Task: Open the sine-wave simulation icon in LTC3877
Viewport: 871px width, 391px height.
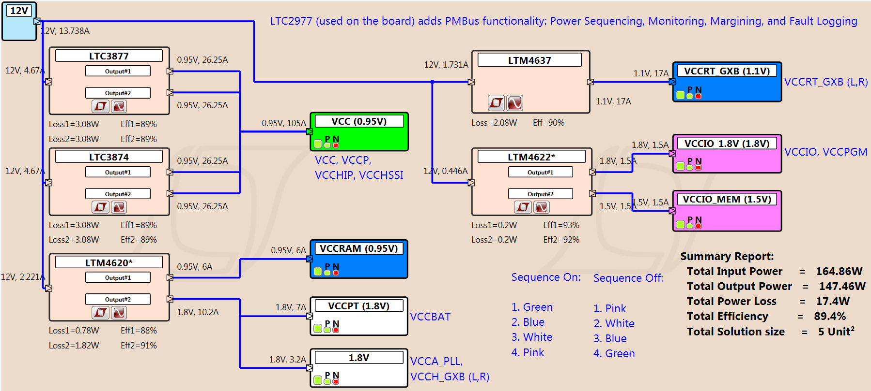Action: [x=119, y=106]
